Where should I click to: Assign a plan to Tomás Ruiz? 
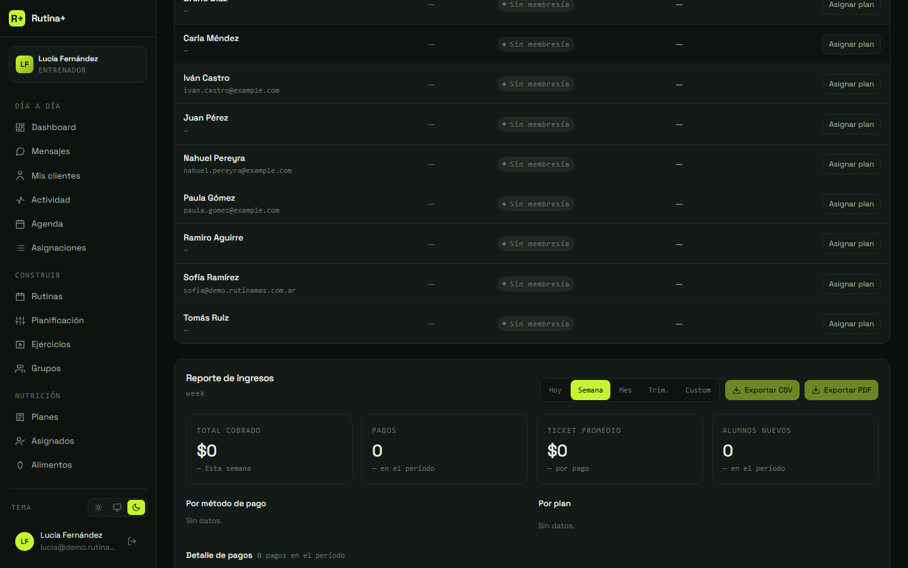[851, 324]
